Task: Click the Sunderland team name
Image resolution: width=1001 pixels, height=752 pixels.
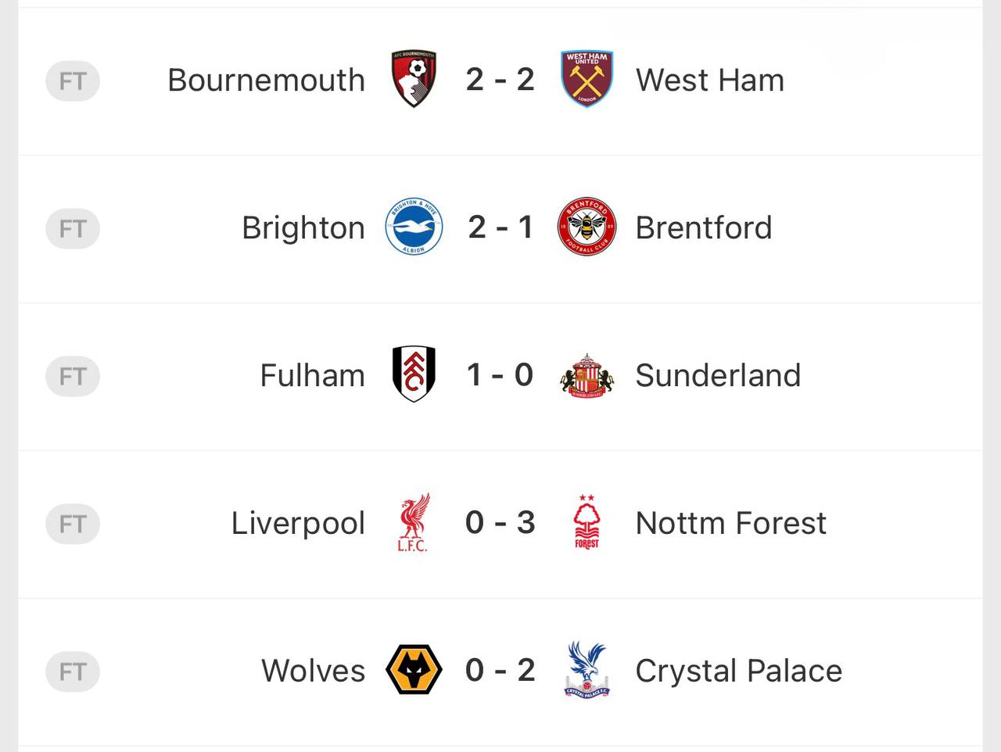Action: [718, 375]
